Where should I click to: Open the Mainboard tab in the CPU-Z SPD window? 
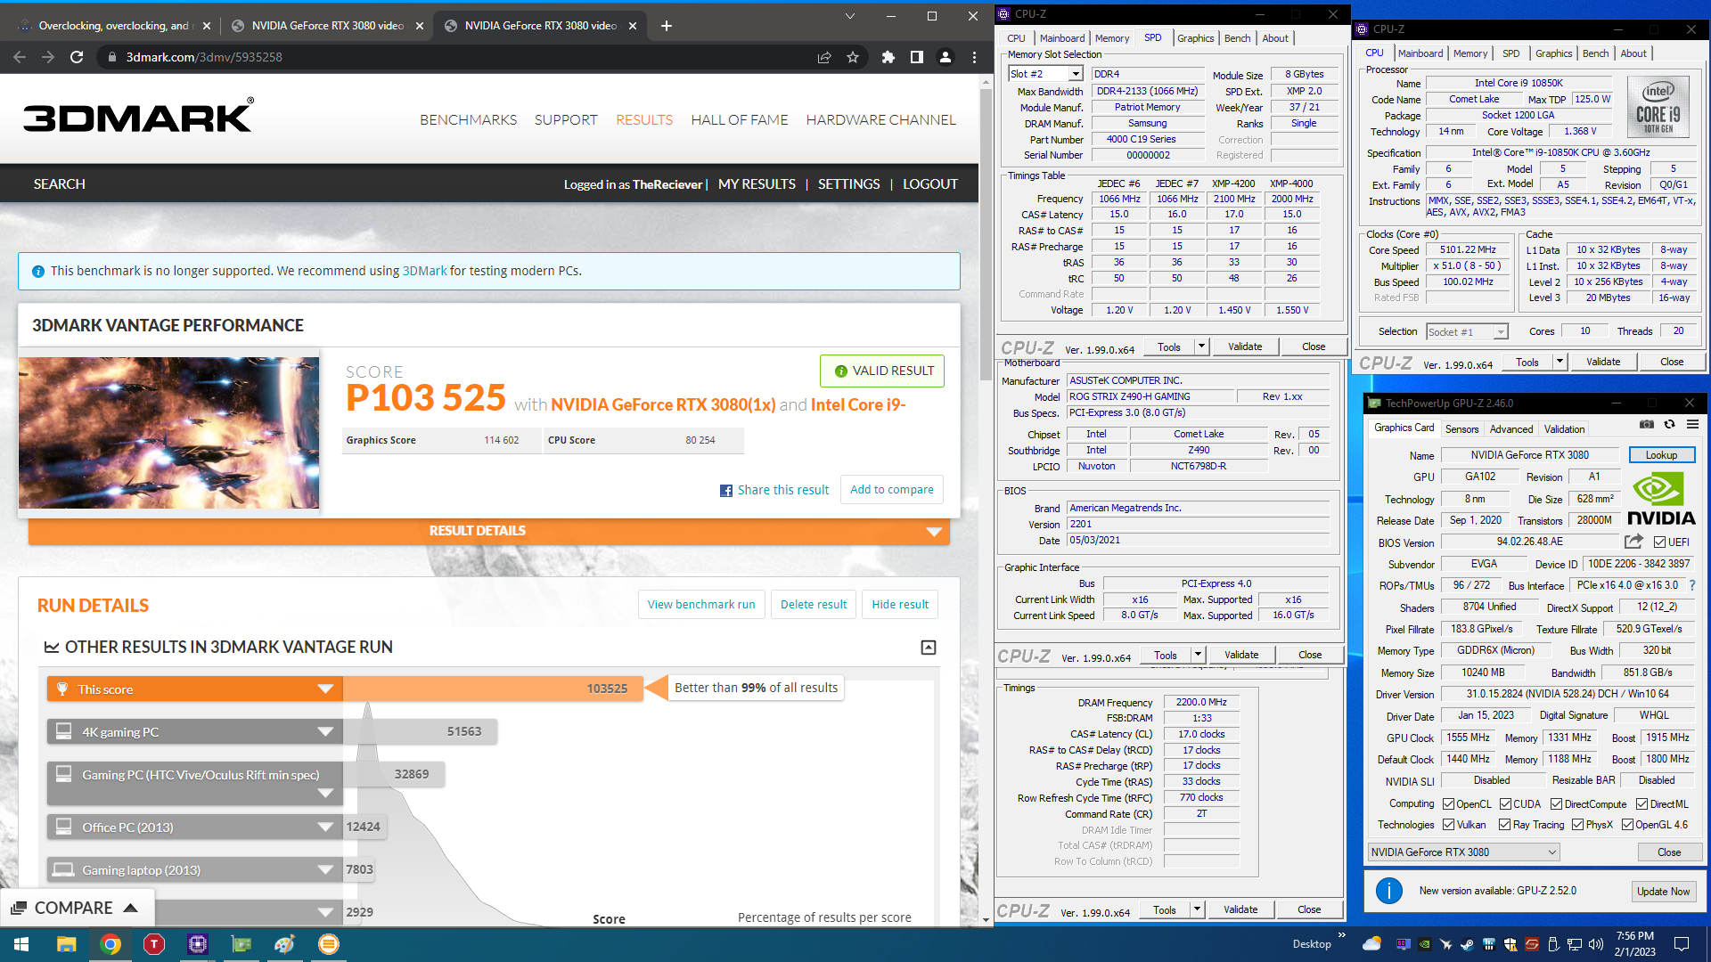(x=1062, y=38)
